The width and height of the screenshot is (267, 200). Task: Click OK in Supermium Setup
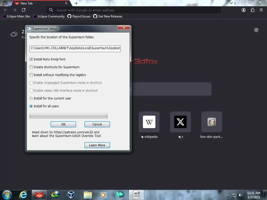click(x=63, y=124)
